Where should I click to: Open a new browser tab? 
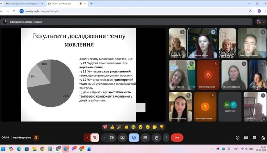[x=91, y=4]
